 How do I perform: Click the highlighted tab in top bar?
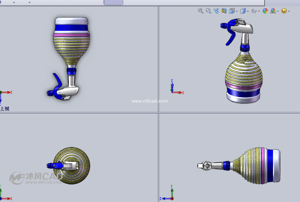click(113, 2)
